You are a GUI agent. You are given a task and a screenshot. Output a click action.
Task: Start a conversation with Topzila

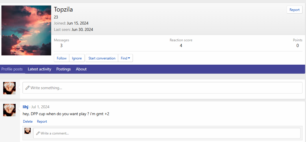click(102, 58)
